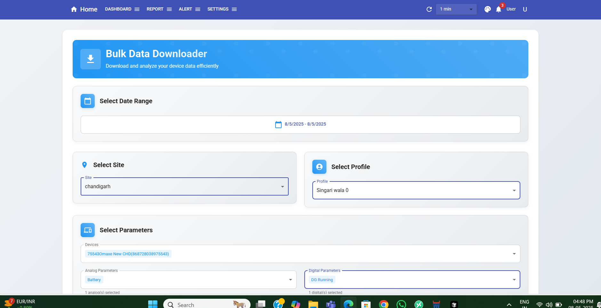Open Chrome from the taskbar

click(x=383, y=304)
